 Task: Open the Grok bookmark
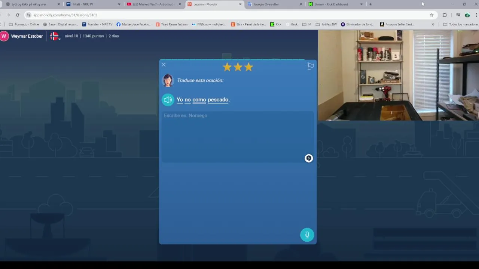pyautogui.click(x=292, y=24)
